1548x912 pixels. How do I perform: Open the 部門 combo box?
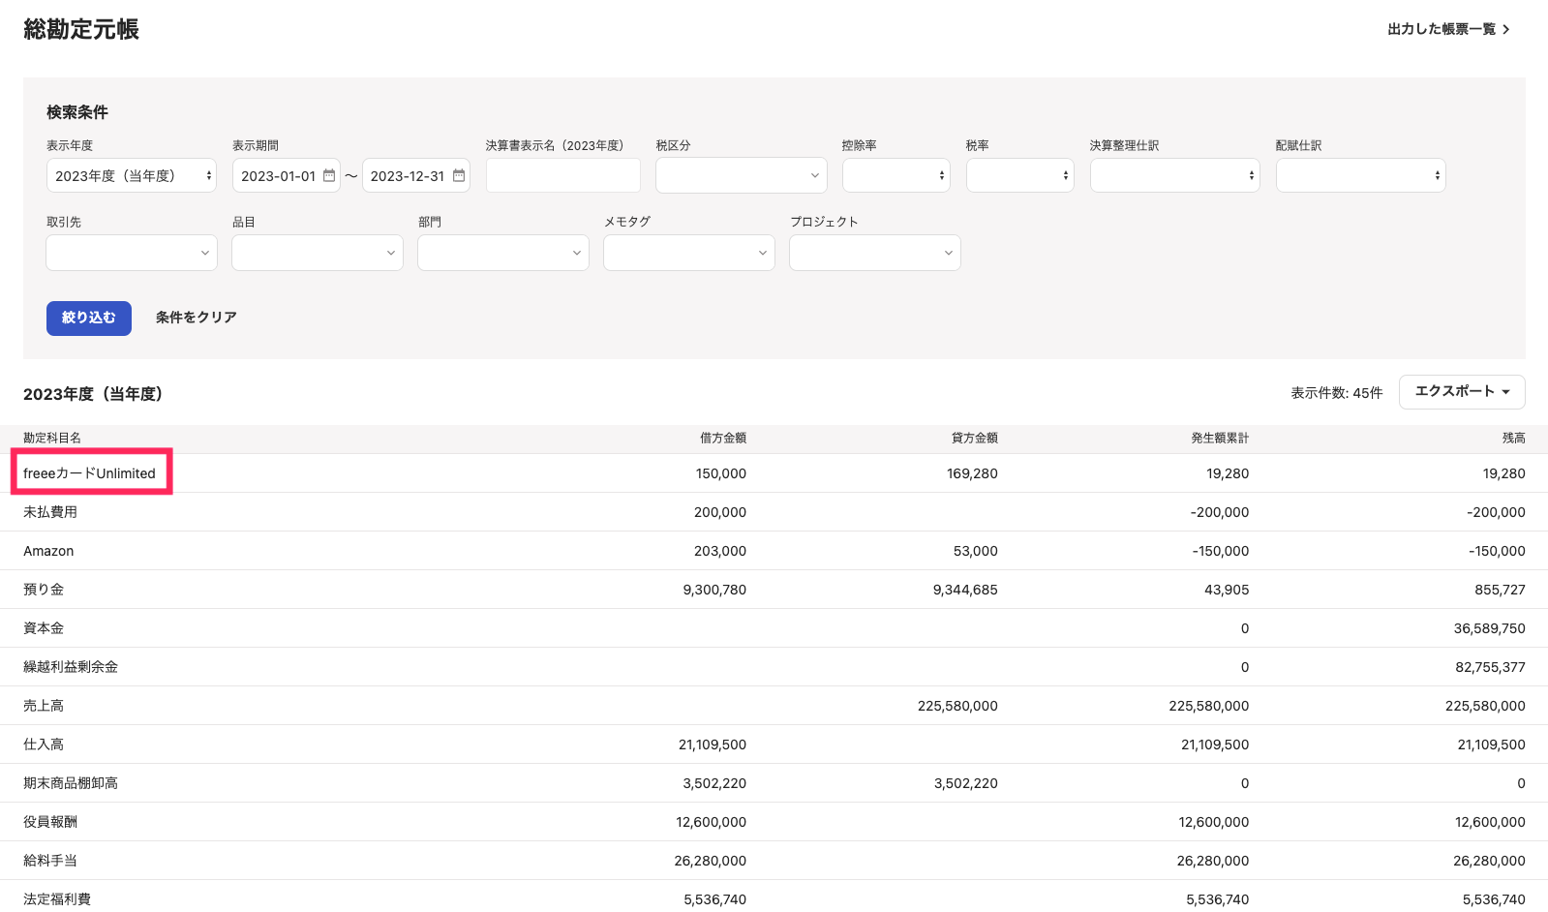click(x=503, y=253)
